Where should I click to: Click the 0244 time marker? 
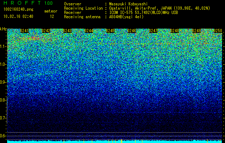(89, 31)
